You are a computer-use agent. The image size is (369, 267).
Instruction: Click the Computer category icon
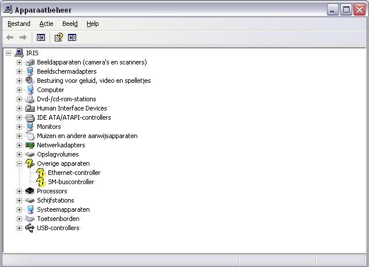click(30, 90)
